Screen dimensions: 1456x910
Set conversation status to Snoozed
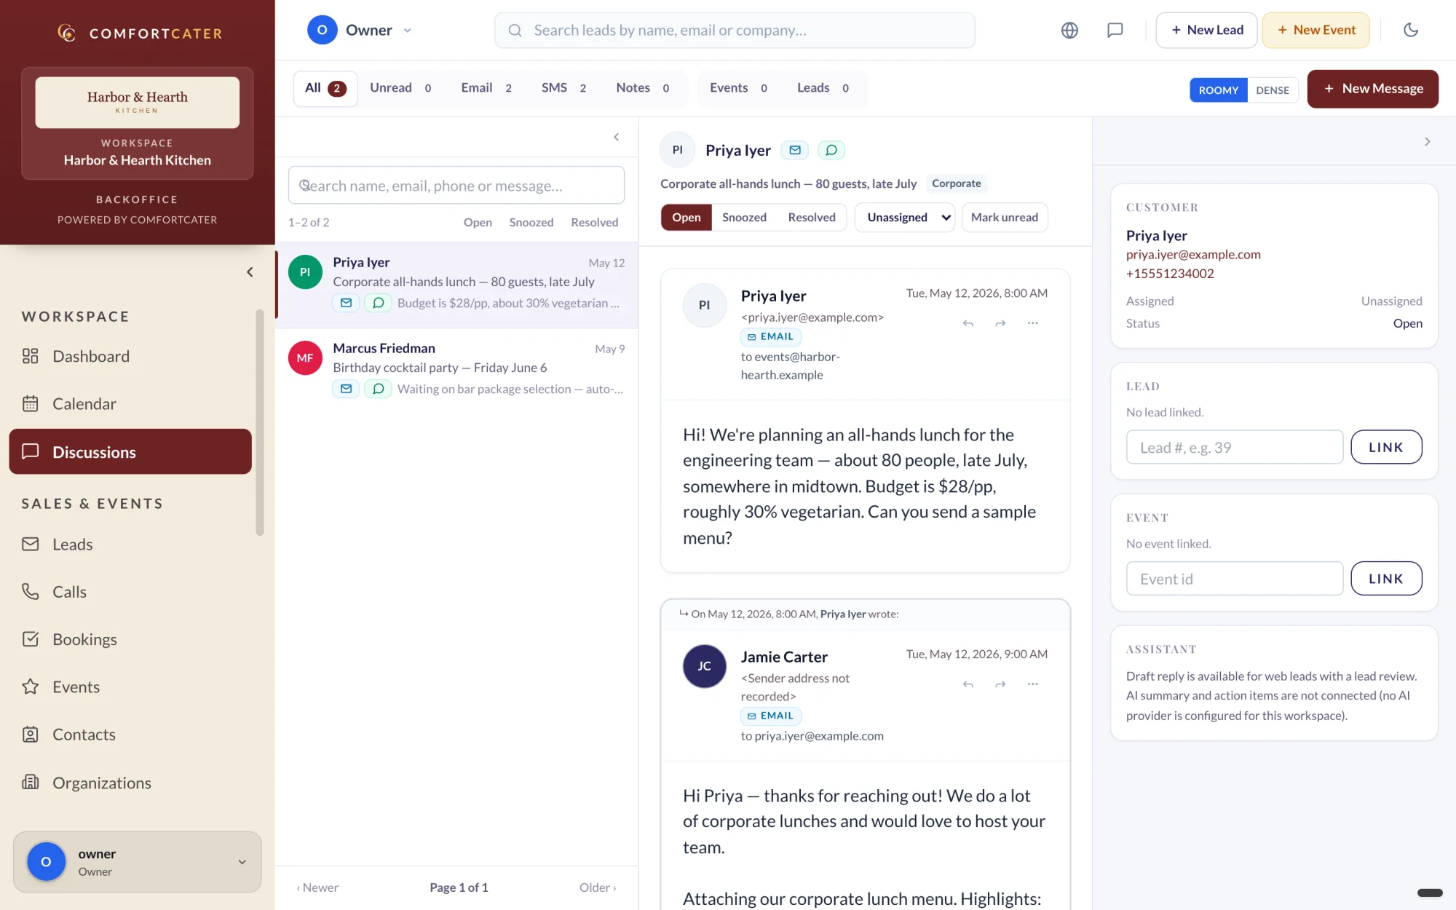(x=743, y=217)
